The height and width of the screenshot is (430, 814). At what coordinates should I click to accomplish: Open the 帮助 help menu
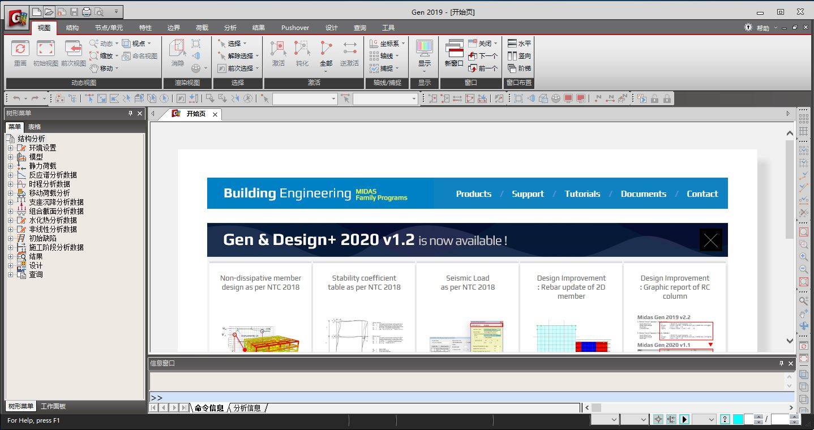(x=762, y=28)
